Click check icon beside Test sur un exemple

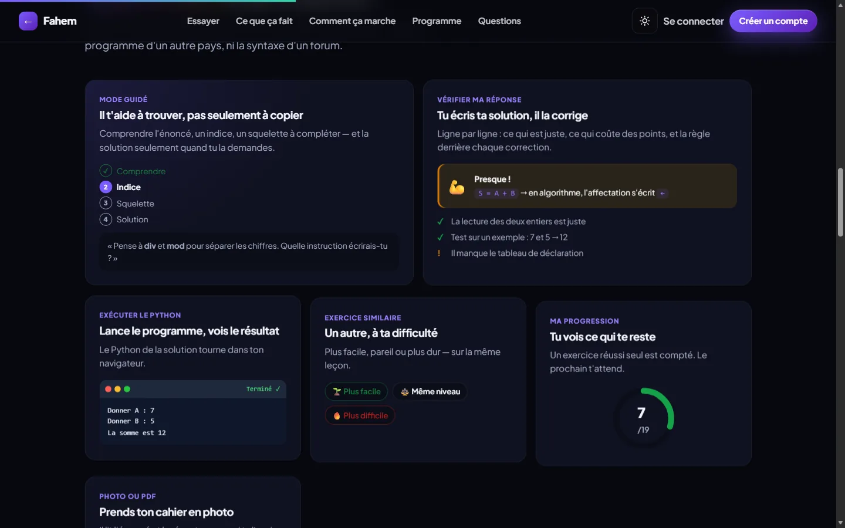pyautogui.click(x=440, y=237)
